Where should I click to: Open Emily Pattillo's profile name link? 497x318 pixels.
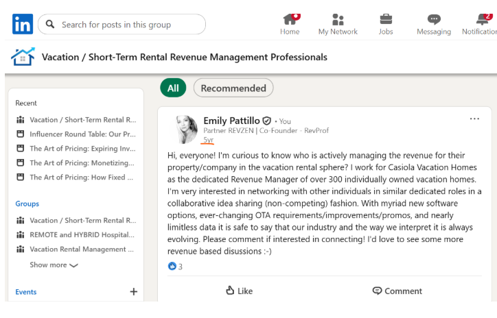[231, 121]
